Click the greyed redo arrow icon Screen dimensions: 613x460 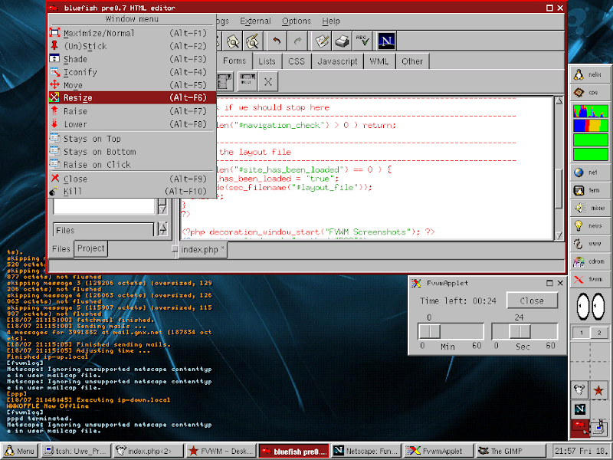click(x=297, y=41)
